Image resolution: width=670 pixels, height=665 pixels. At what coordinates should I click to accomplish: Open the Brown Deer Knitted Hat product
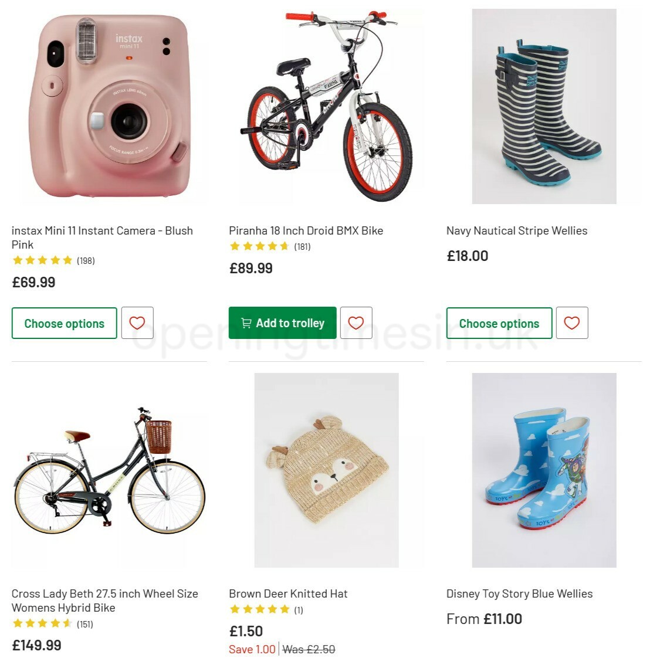[288, 593]
